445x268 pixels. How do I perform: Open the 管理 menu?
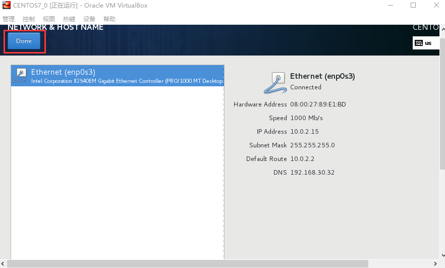[x=9, y=19]
